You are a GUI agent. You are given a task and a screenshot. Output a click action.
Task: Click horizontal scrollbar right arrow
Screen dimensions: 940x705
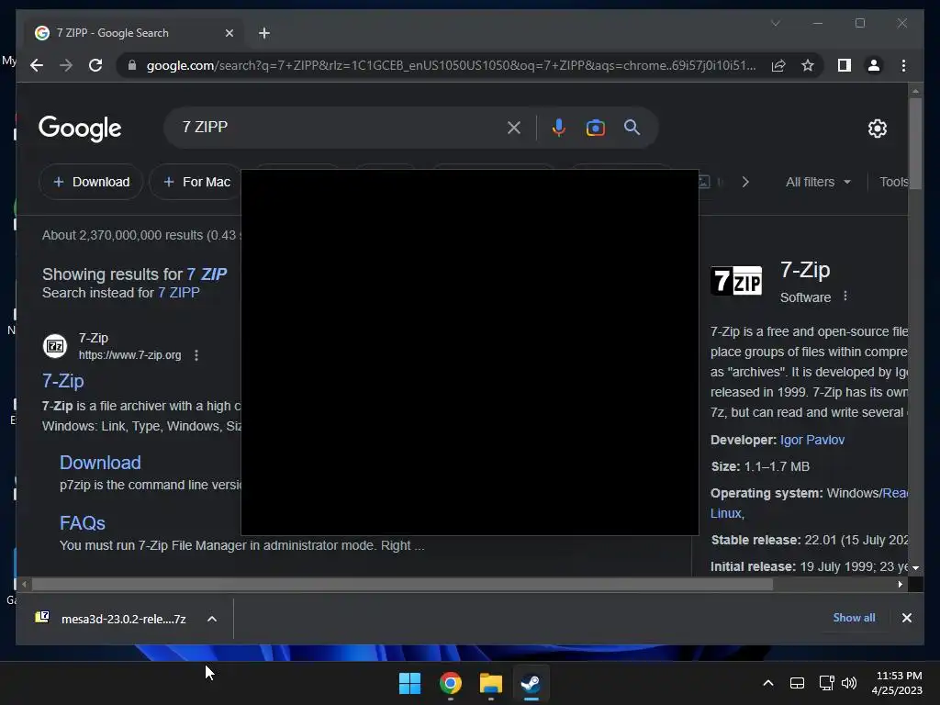[900, 584]
